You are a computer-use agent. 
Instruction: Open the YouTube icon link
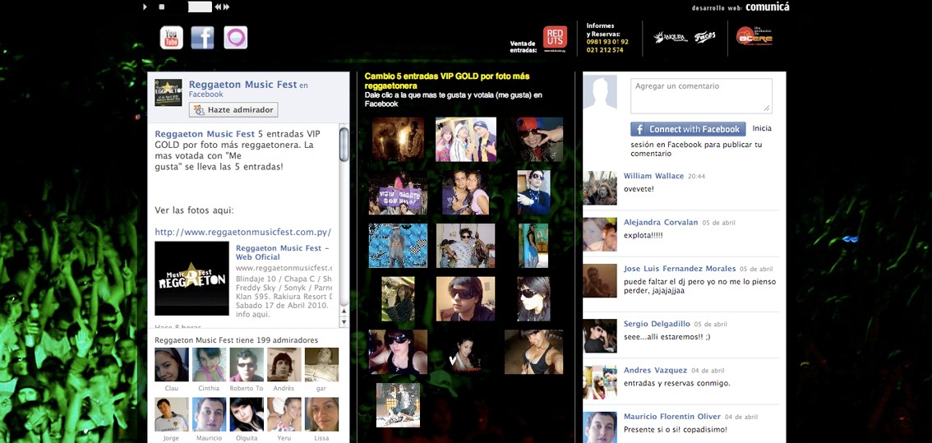point(171,38)
